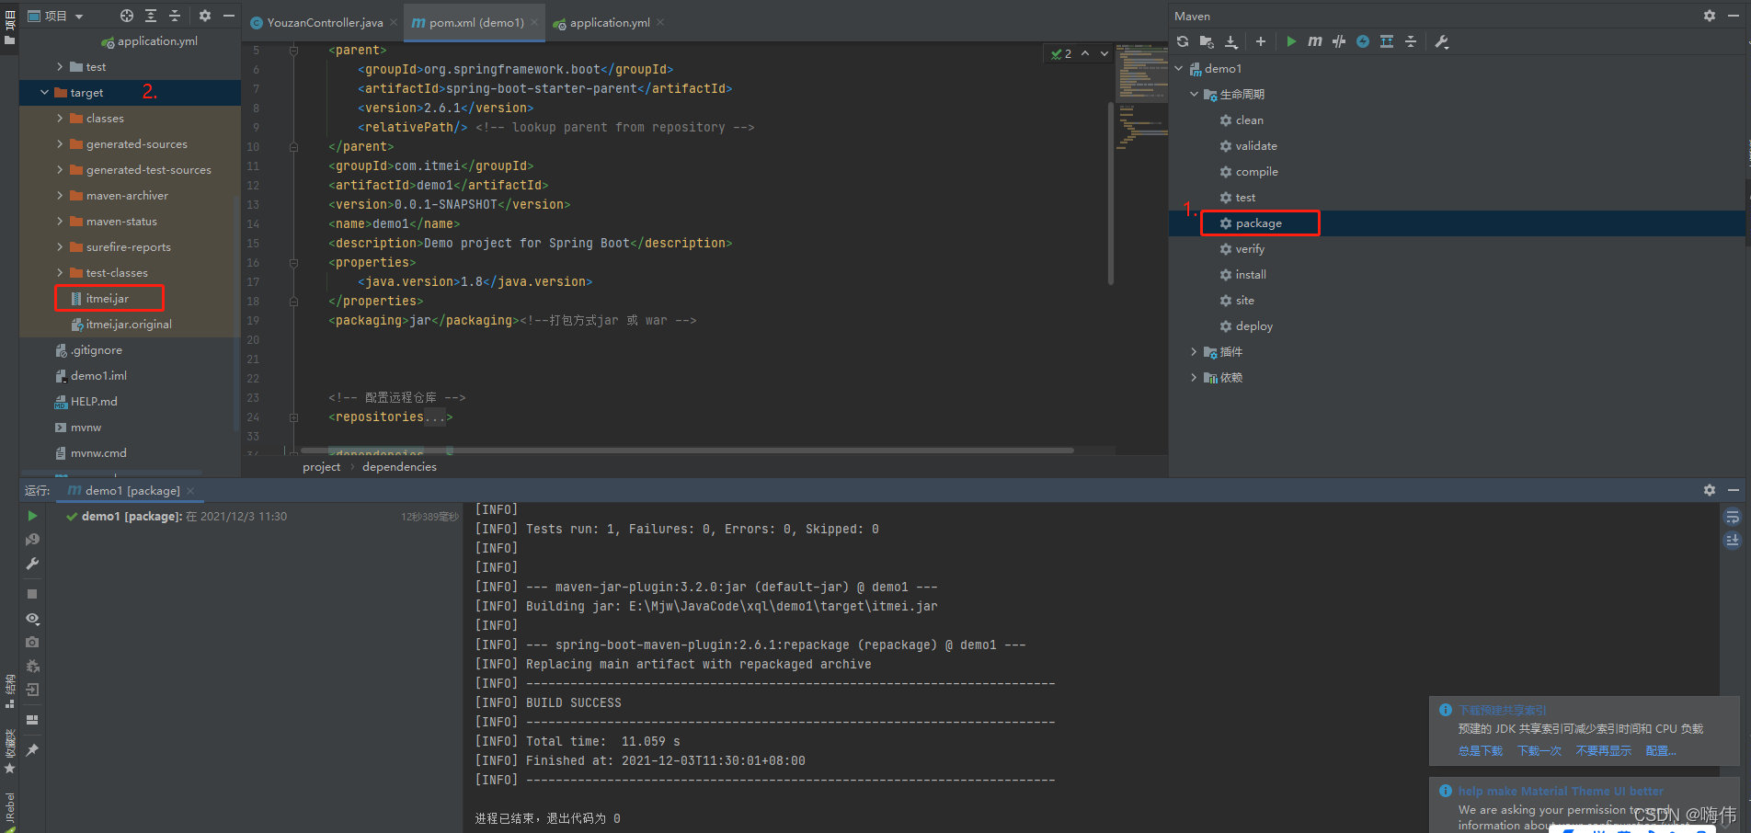Click Show Dependencies icon in Maven toolbar
The height and width of the screenshot is (833, 1751).
(x=1387, y=41)
